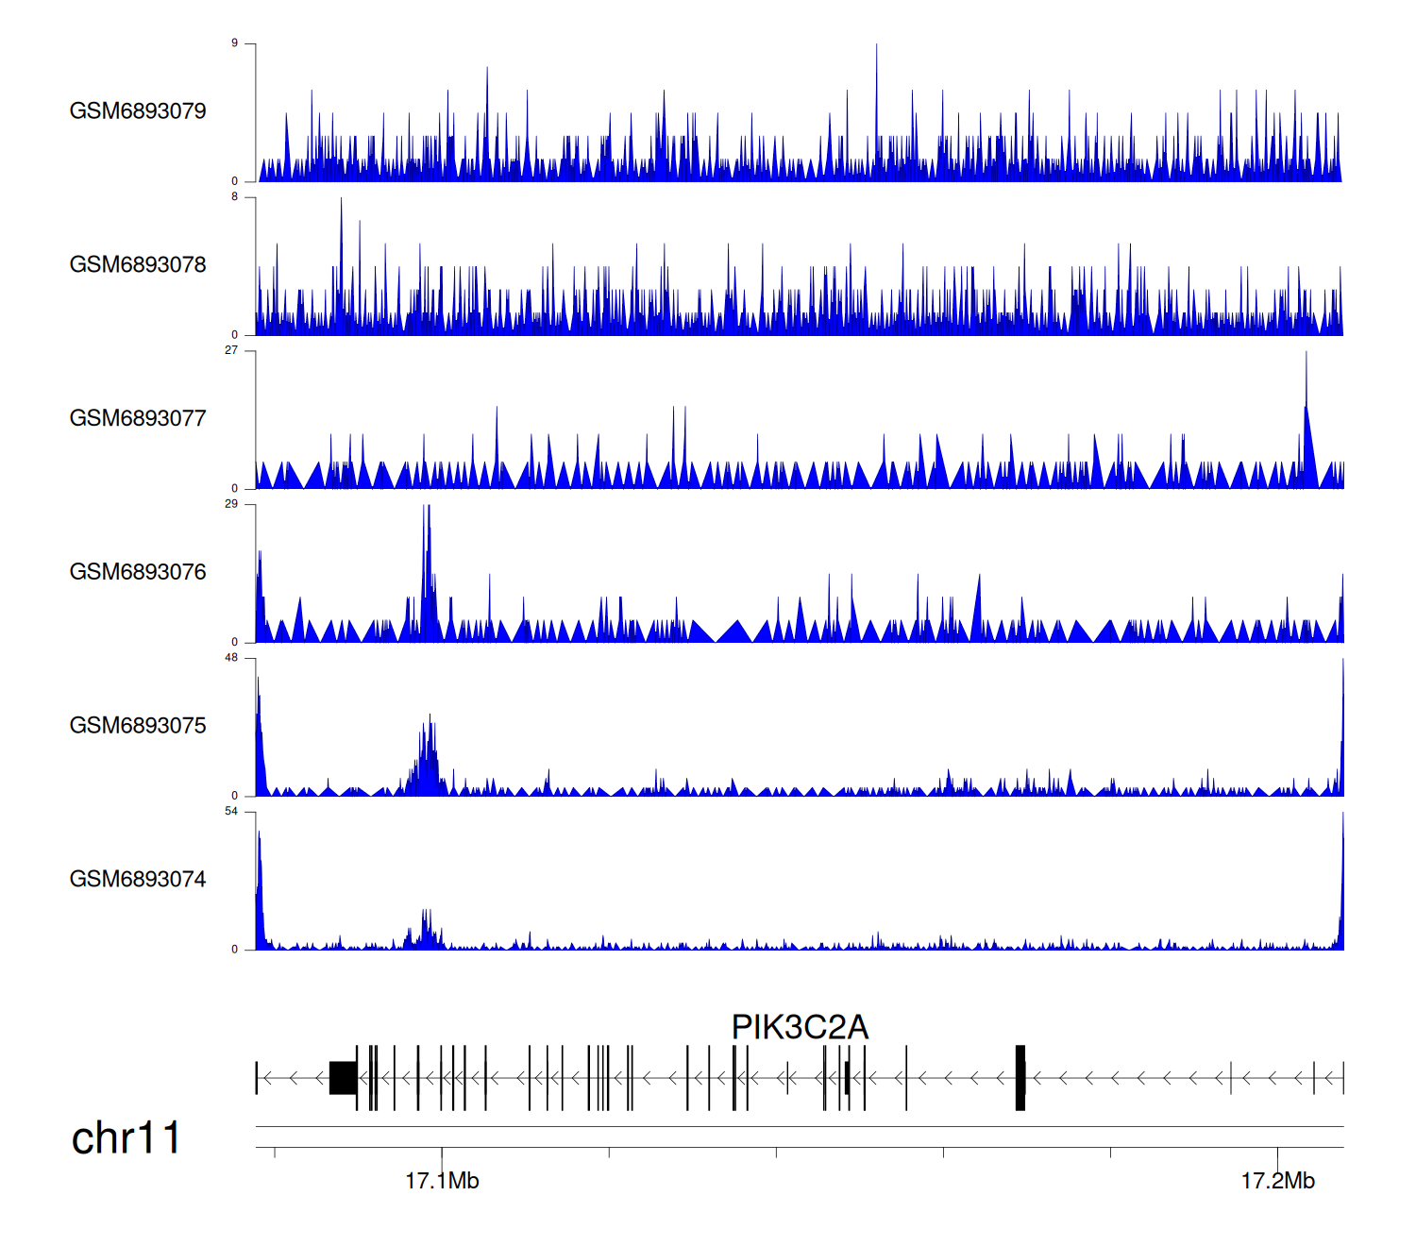
Task: Click the GSM6893075 track label
Action: point(138,725)
